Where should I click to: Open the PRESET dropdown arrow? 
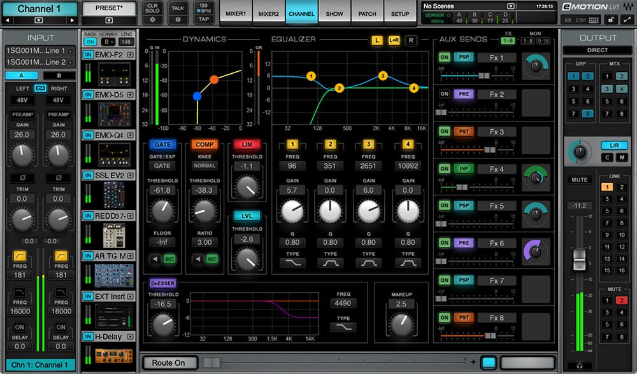109,20
